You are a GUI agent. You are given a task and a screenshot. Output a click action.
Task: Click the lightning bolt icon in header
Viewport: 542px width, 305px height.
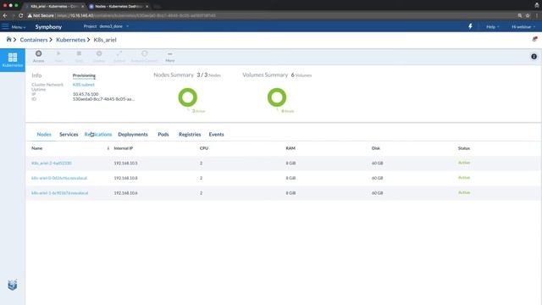pos(470,26)
